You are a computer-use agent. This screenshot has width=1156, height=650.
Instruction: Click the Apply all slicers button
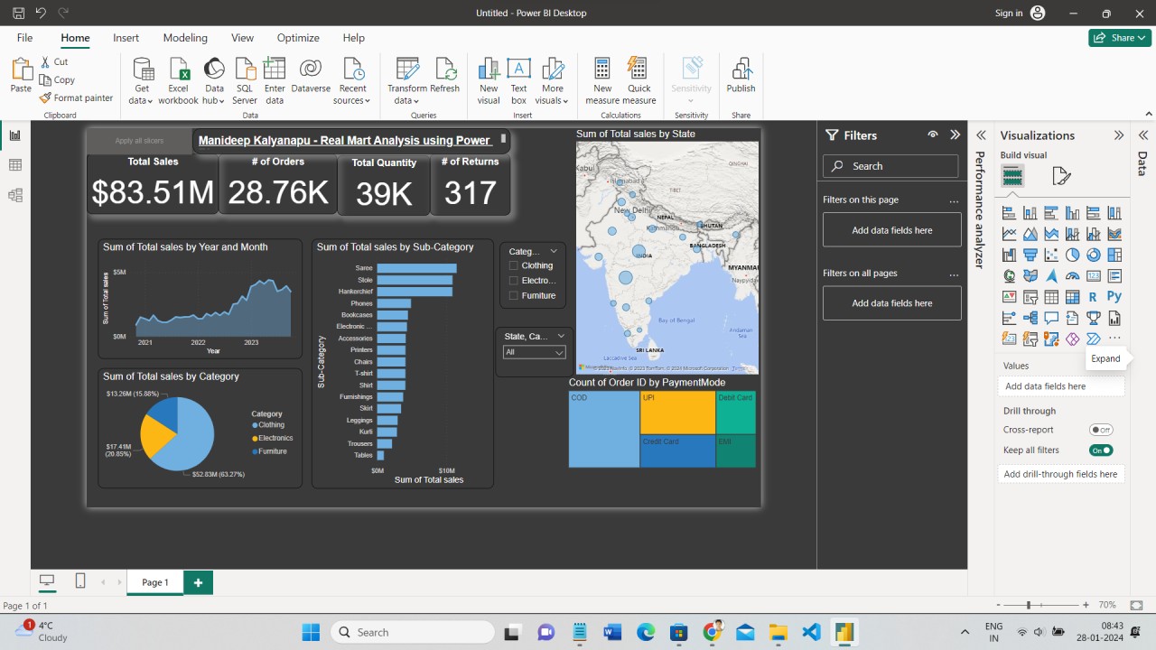(x=139, y=141)
